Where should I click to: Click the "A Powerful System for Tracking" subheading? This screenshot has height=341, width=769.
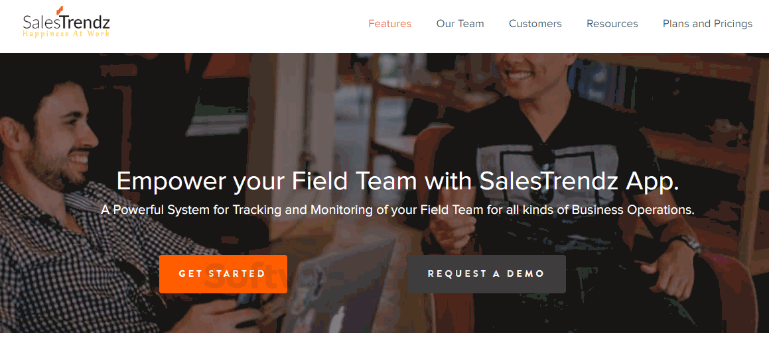click(x=397, y=210)
